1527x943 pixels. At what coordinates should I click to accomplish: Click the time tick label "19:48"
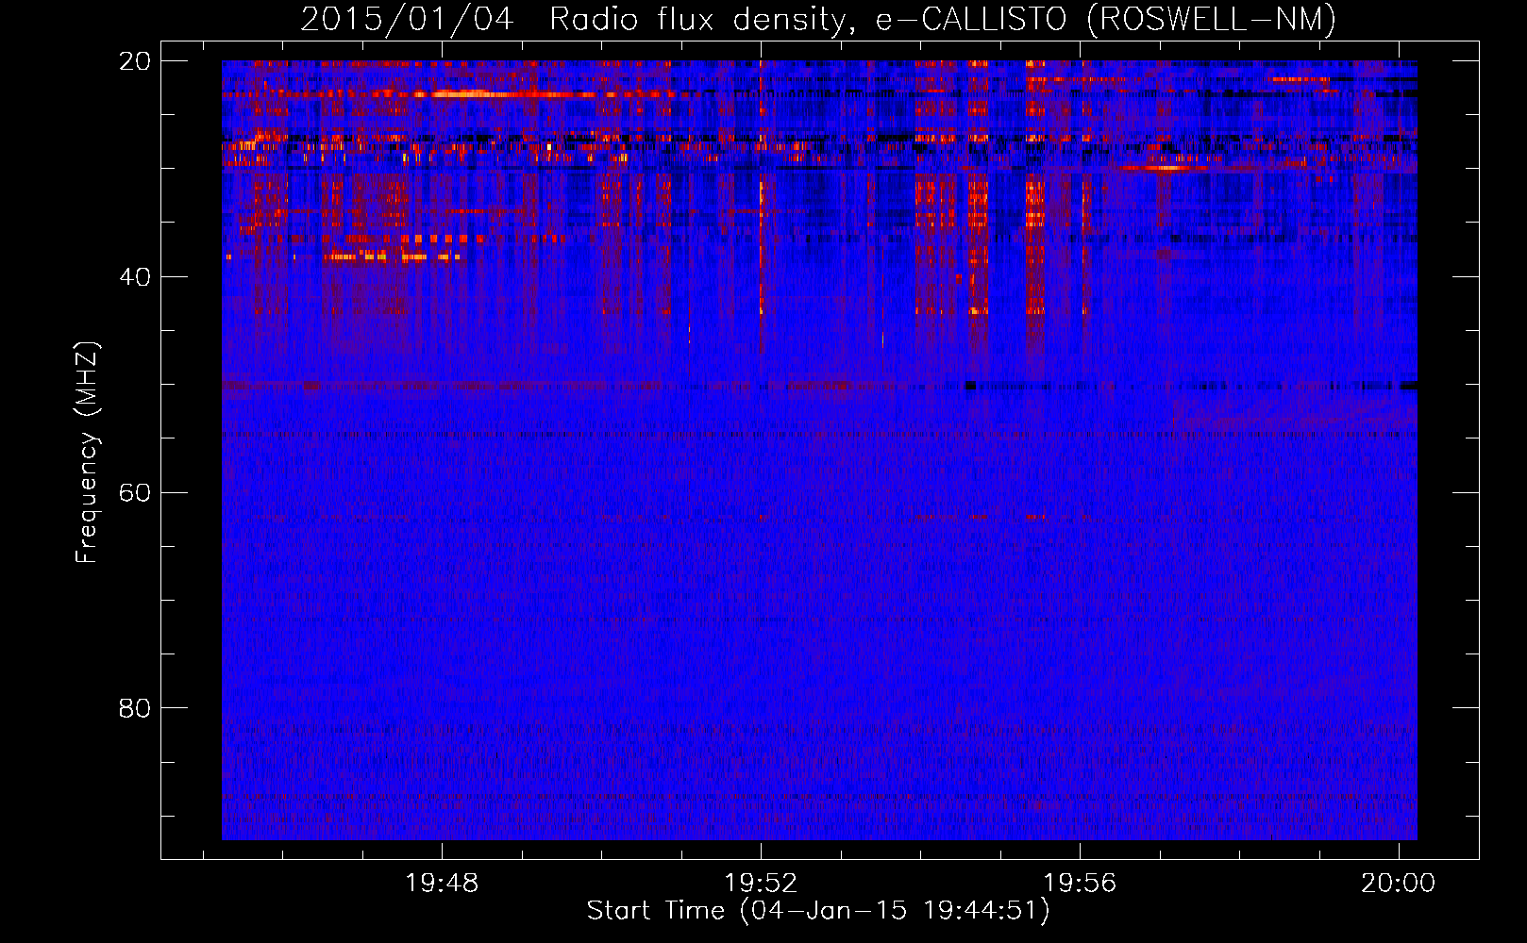click(x=442, y=884)
